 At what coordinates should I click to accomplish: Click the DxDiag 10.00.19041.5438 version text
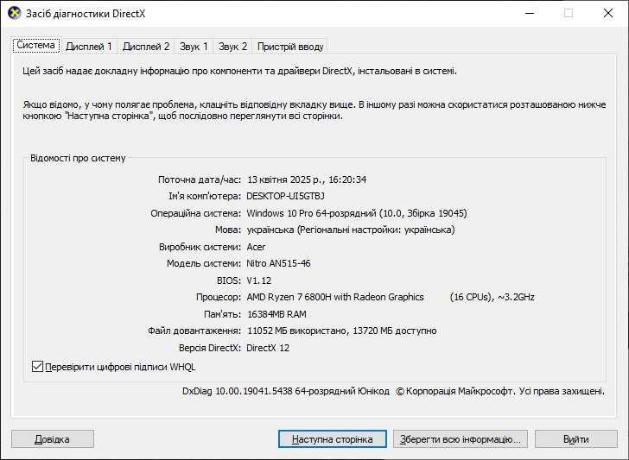[286, 391]
